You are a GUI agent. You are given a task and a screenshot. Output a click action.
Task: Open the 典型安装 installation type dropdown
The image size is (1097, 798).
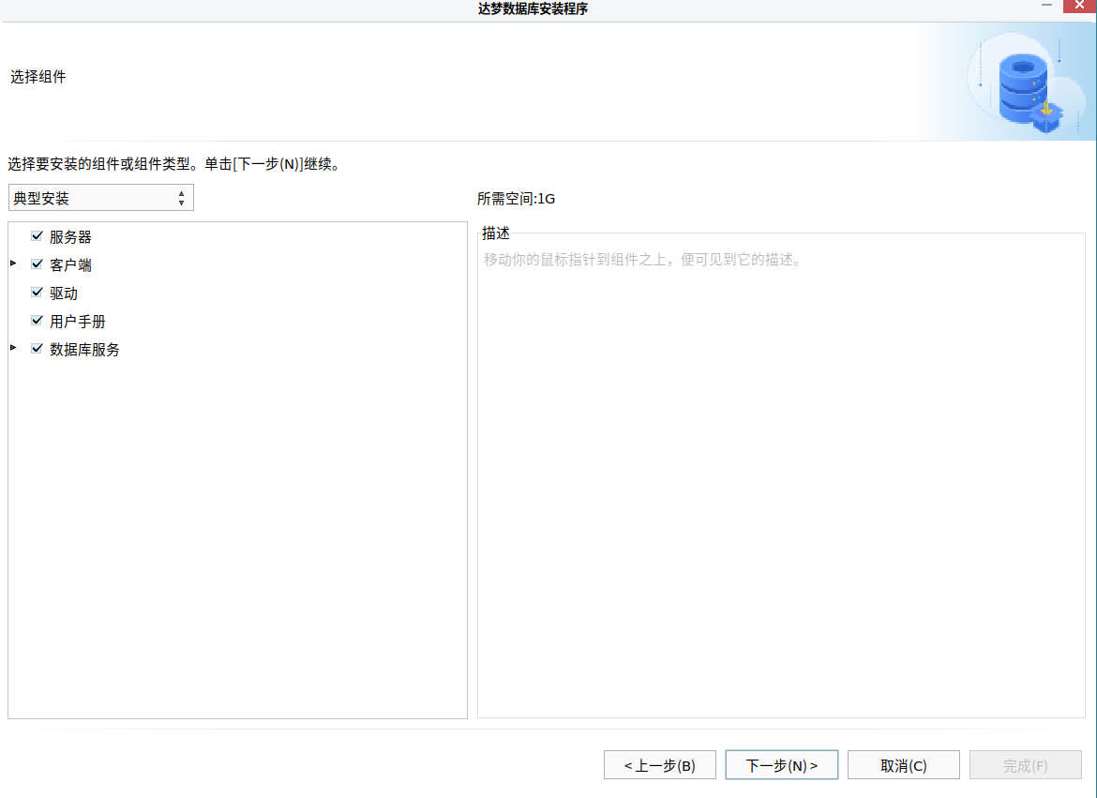coord(100,198)
